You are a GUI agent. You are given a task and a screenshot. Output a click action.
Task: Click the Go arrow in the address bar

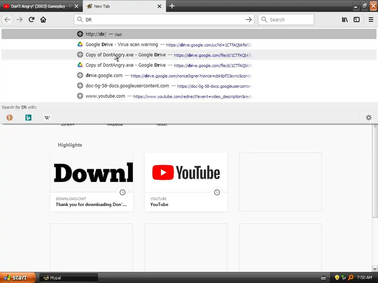click(x=248, y=20)
